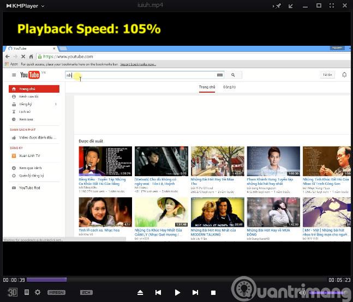The width and height of the screenshot is (353, 302).
Task: Open the Tình lỡ cách xa thumbnail
Action: click(105, 212)
